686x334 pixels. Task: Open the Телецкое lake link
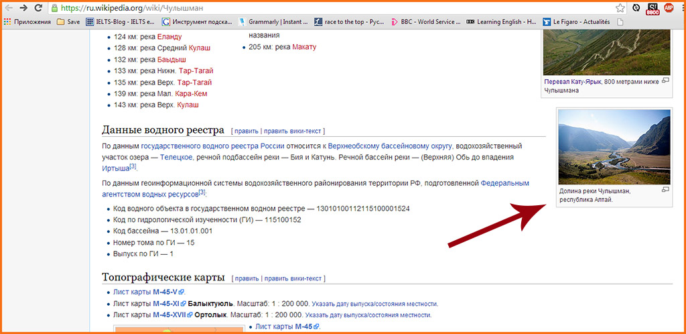tap(176, 157)
